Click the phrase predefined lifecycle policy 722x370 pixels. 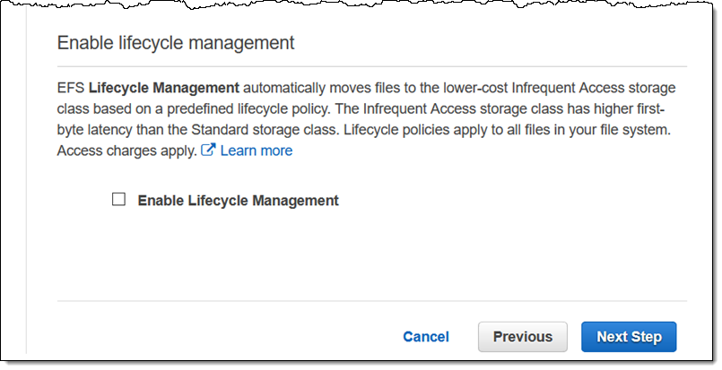[x=248, y=108]
